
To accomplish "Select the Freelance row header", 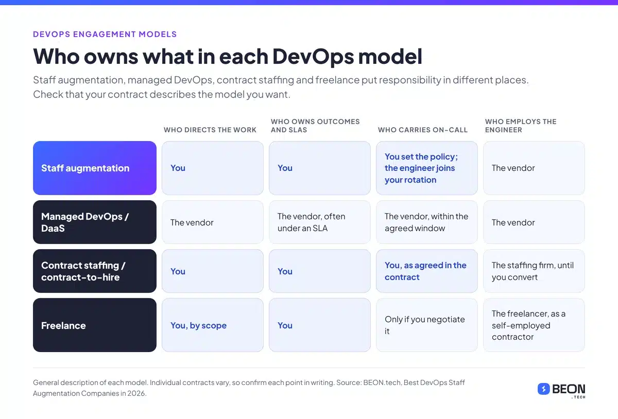I will (x=95, y=325).
